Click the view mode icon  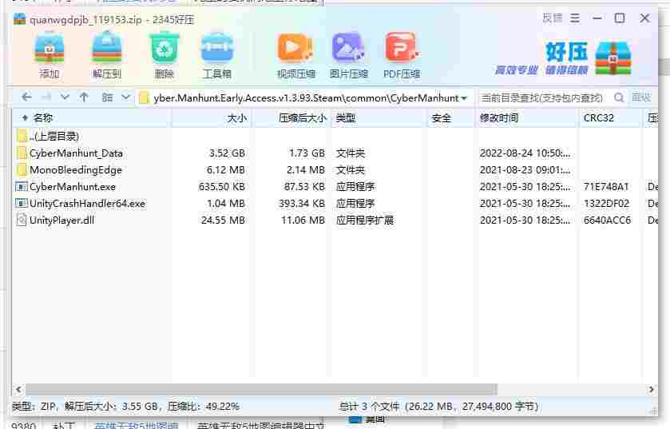(107, 97)
